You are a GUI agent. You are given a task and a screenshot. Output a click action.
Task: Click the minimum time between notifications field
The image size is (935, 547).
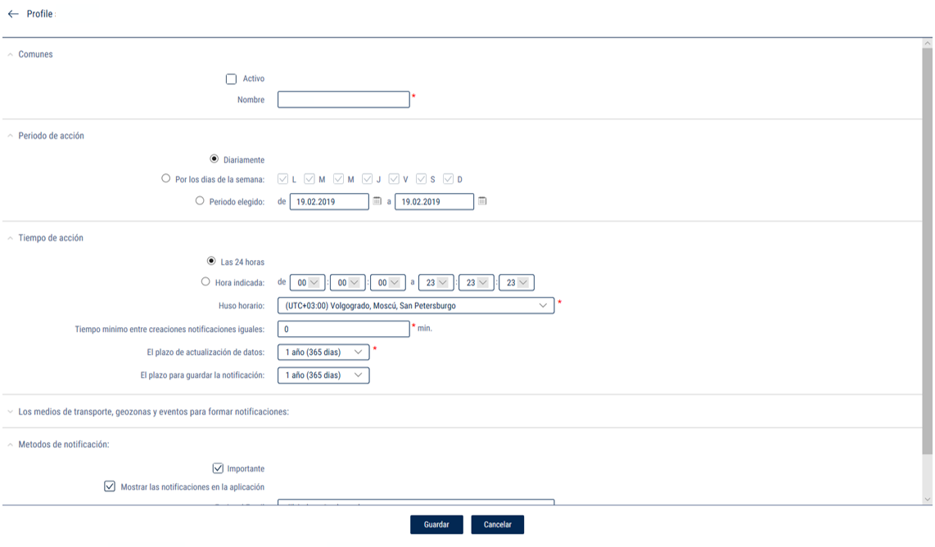click(x=343, y=329)
